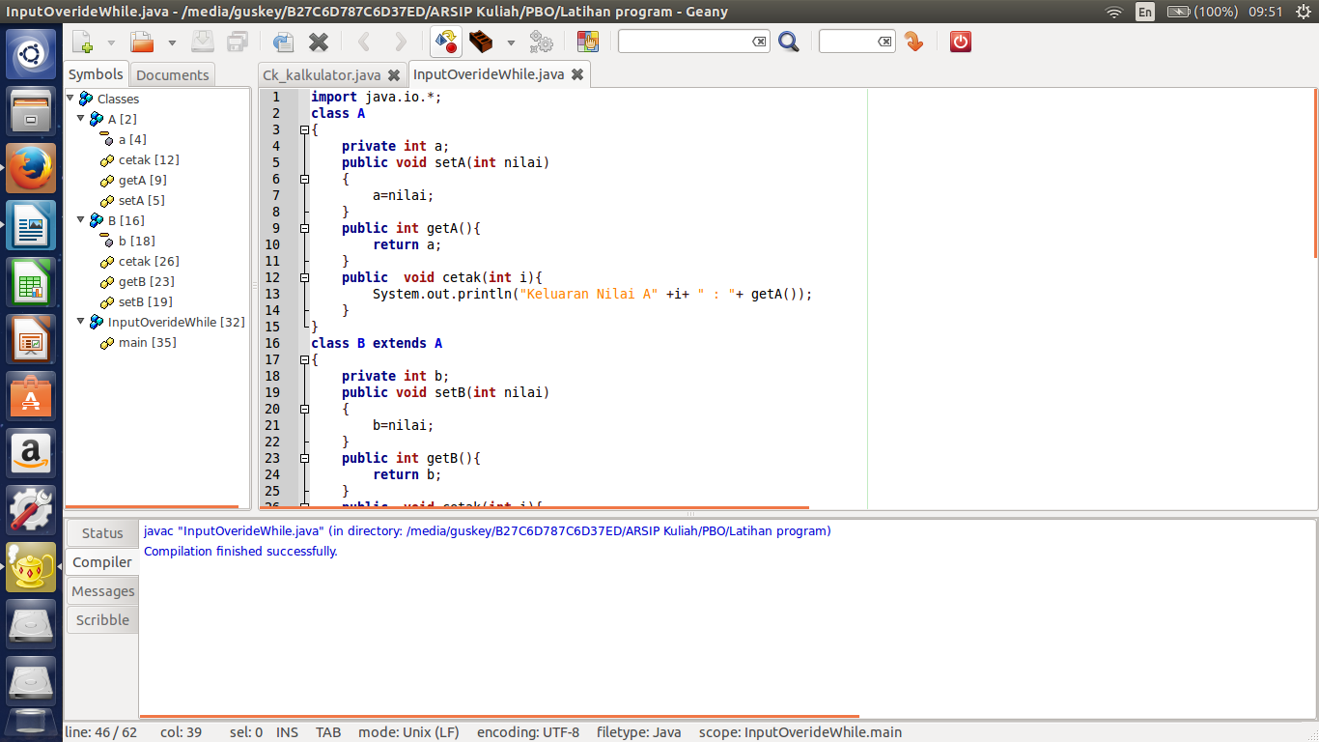Close the InputOverideWhile.java tab
The width and height of the screenshot is (1319, 742).
pos(577,73)
